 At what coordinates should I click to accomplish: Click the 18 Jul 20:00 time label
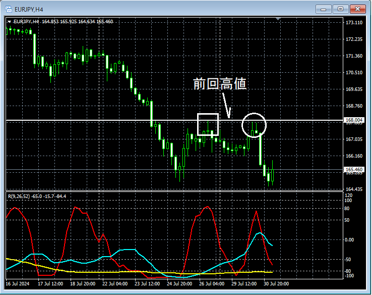coord(83,284)
